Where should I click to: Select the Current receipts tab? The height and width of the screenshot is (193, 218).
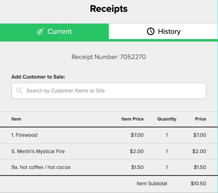tap(54, 31)
